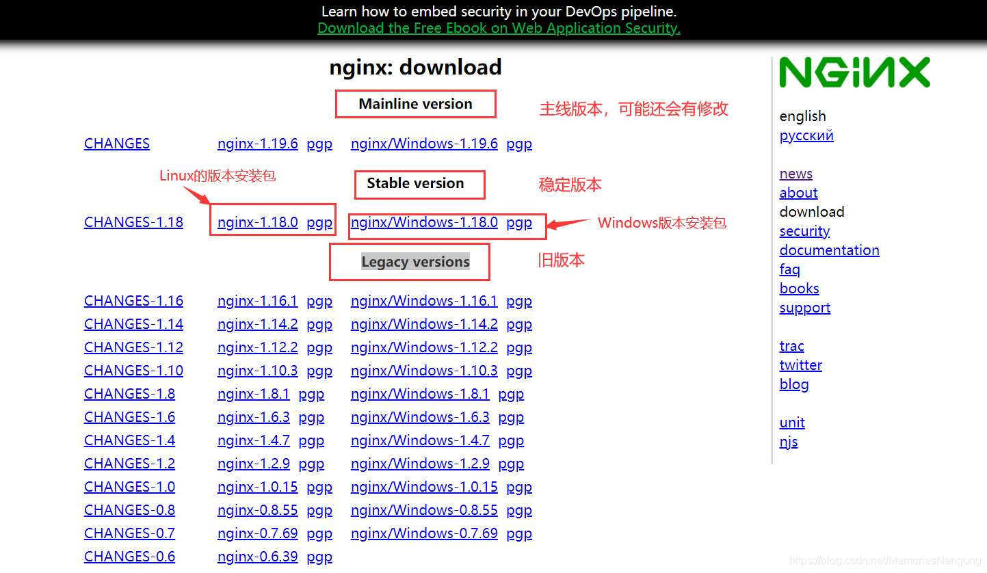Download nginx/Windows-0.8.55 package
This screenshot has height=573, width=987.
(x=424, y=510)
